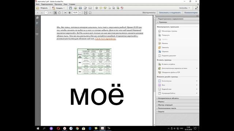Click the page number field
This screenshot has height=131, width=234.
click(x=46, y=13)
